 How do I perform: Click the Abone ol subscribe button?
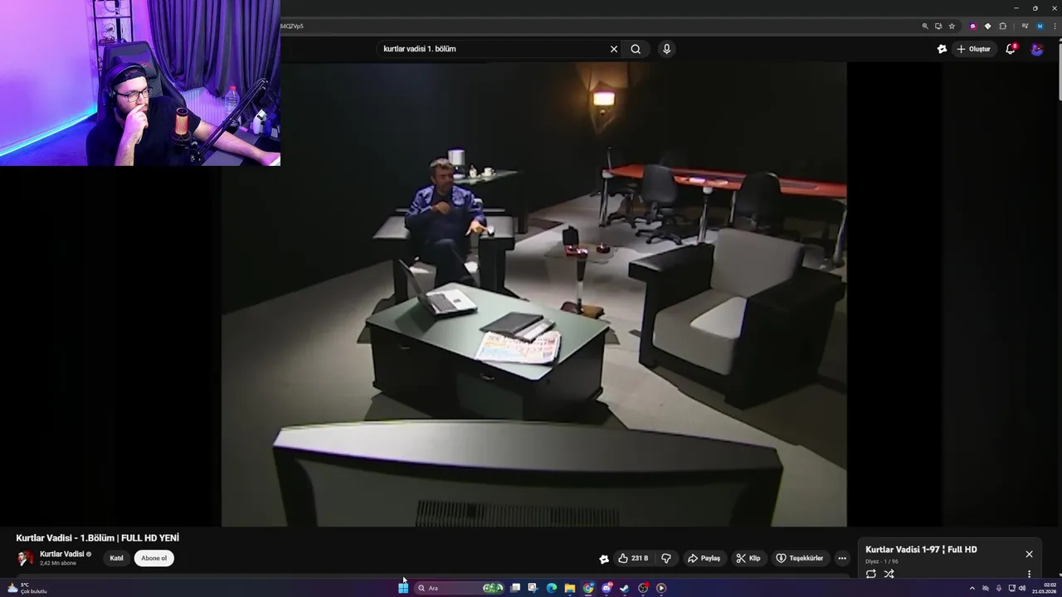click(x=153, y=558)
